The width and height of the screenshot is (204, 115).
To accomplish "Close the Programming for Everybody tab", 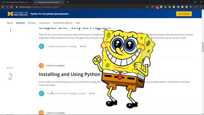I will point(62,2).
